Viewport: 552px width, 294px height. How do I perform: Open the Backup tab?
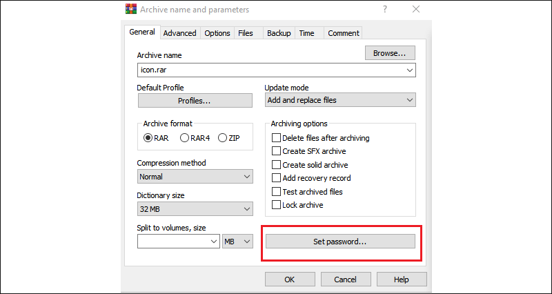[279, 33]
